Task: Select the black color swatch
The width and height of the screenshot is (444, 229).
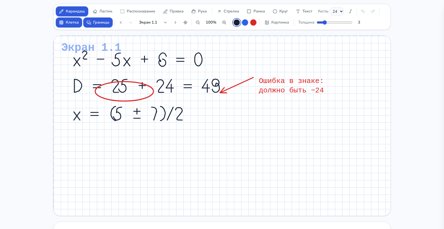Action: point(237,22)
